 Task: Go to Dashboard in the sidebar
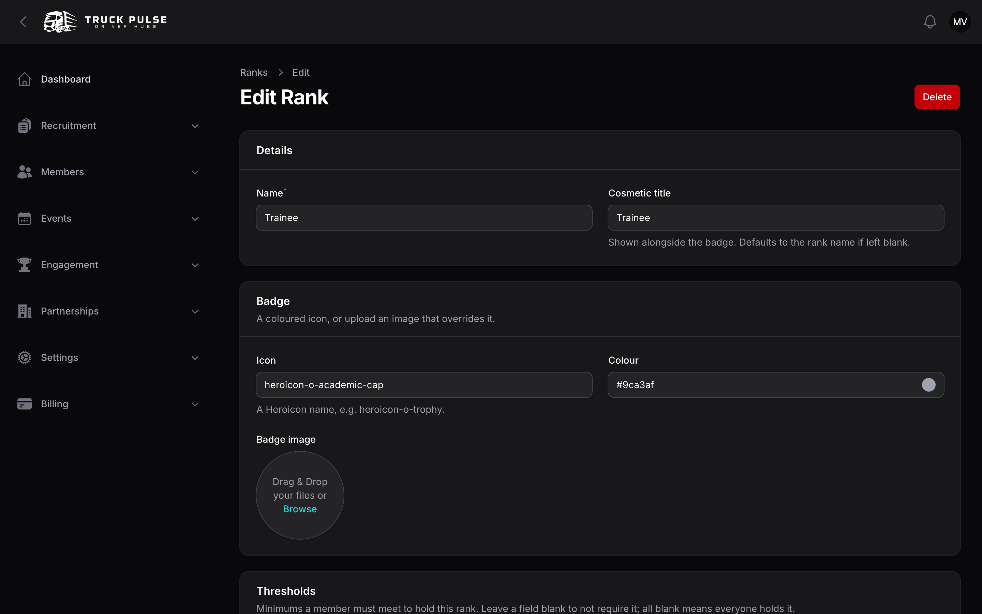tap(66, 79)
